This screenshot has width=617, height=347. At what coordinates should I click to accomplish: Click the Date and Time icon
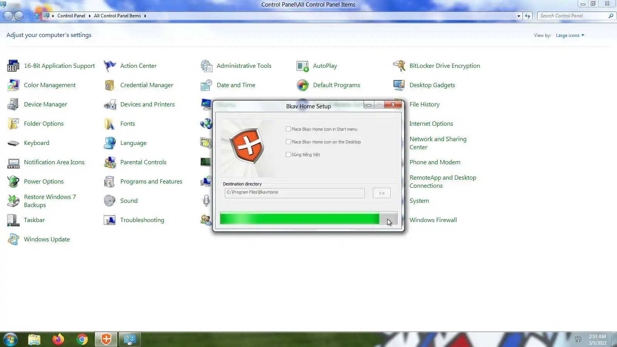(x=206, y=85)
